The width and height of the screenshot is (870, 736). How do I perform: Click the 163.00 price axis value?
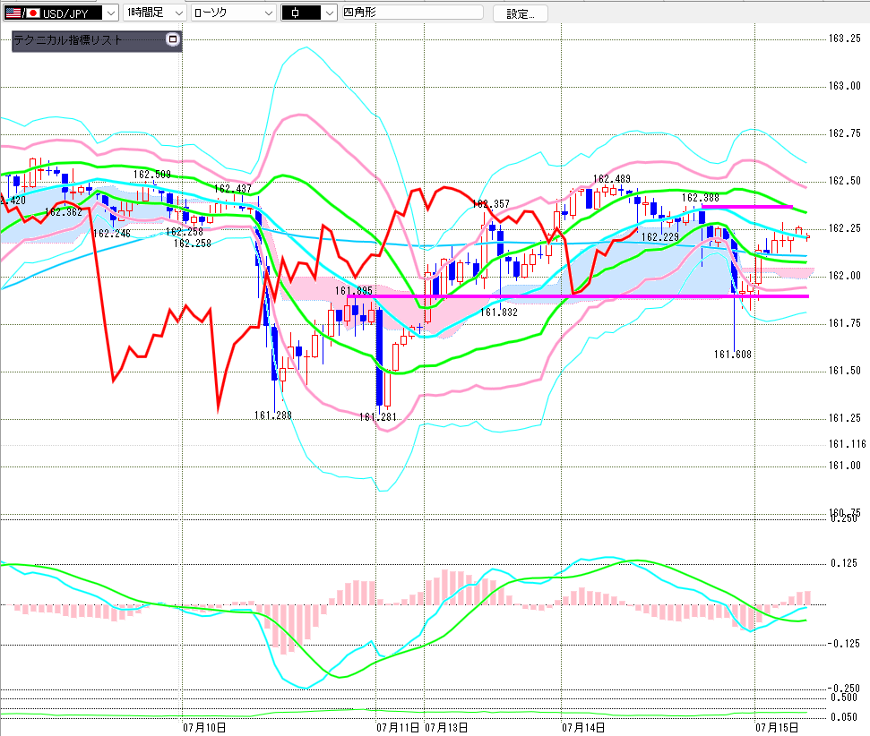click(x=845, y=86)
